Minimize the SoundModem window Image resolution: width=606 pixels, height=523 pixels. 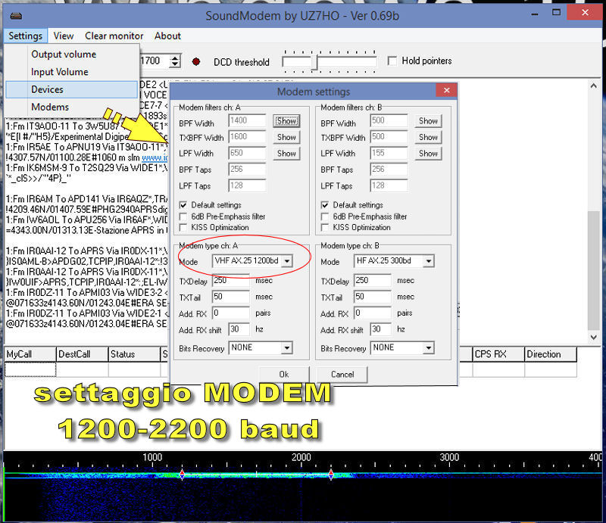pyautogui.click(x=535, y=14)
